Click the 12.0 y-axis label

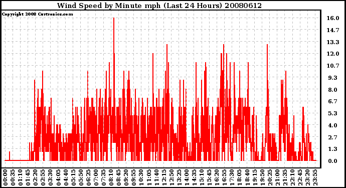tap(333, 54)
